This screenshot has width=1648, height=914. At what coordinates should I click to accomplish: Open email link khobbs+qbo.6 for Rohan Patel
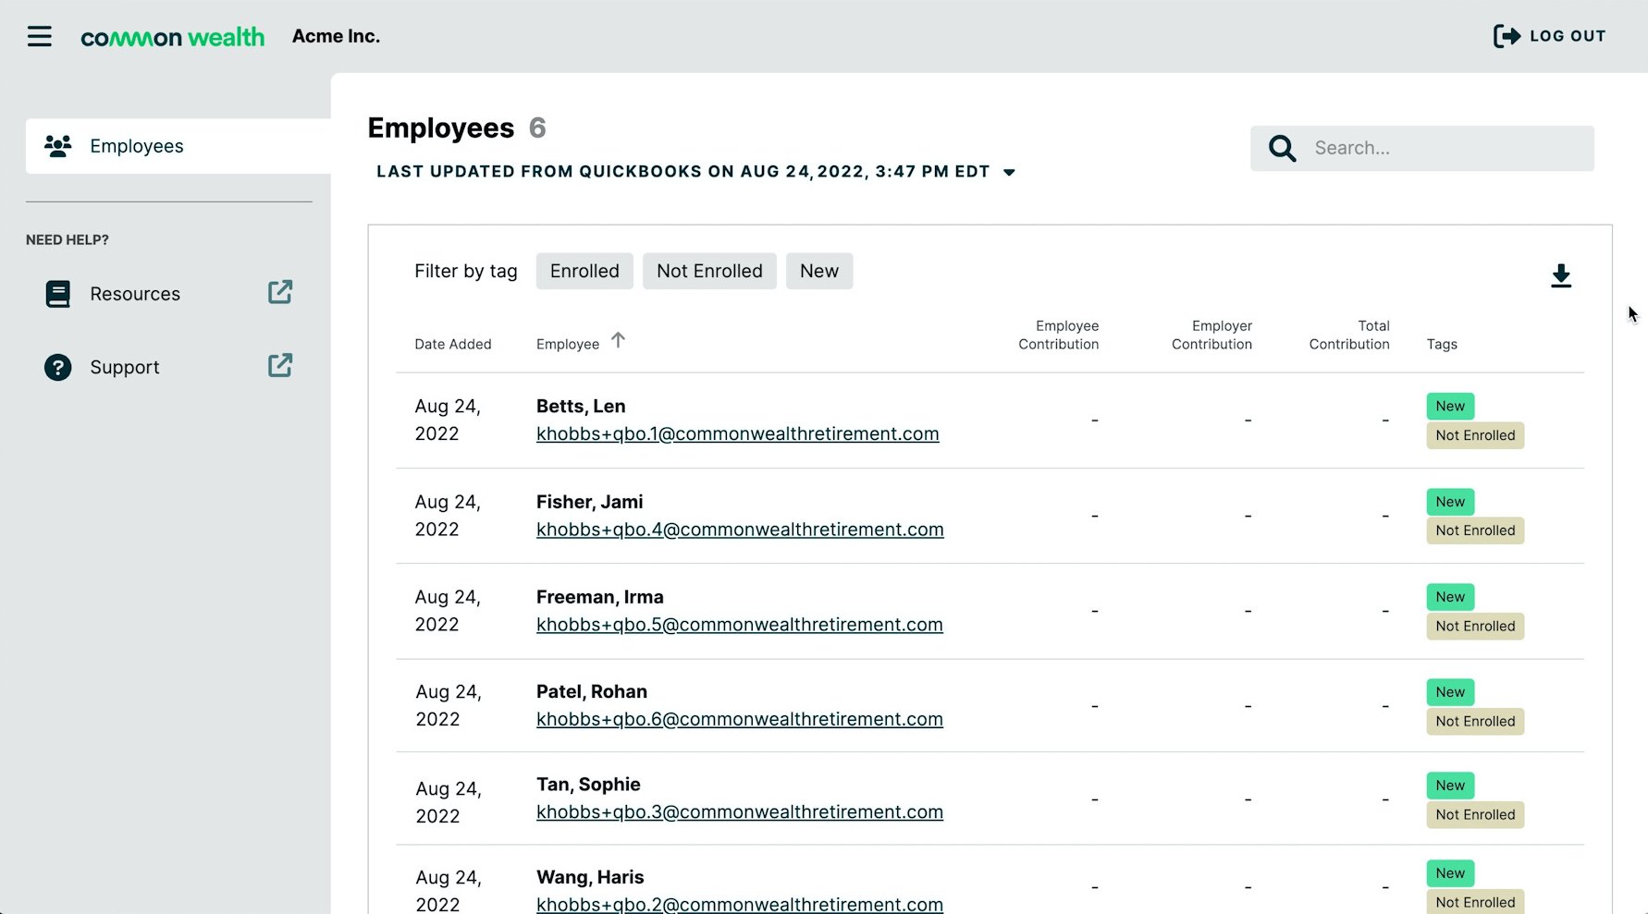coord(740,719)
